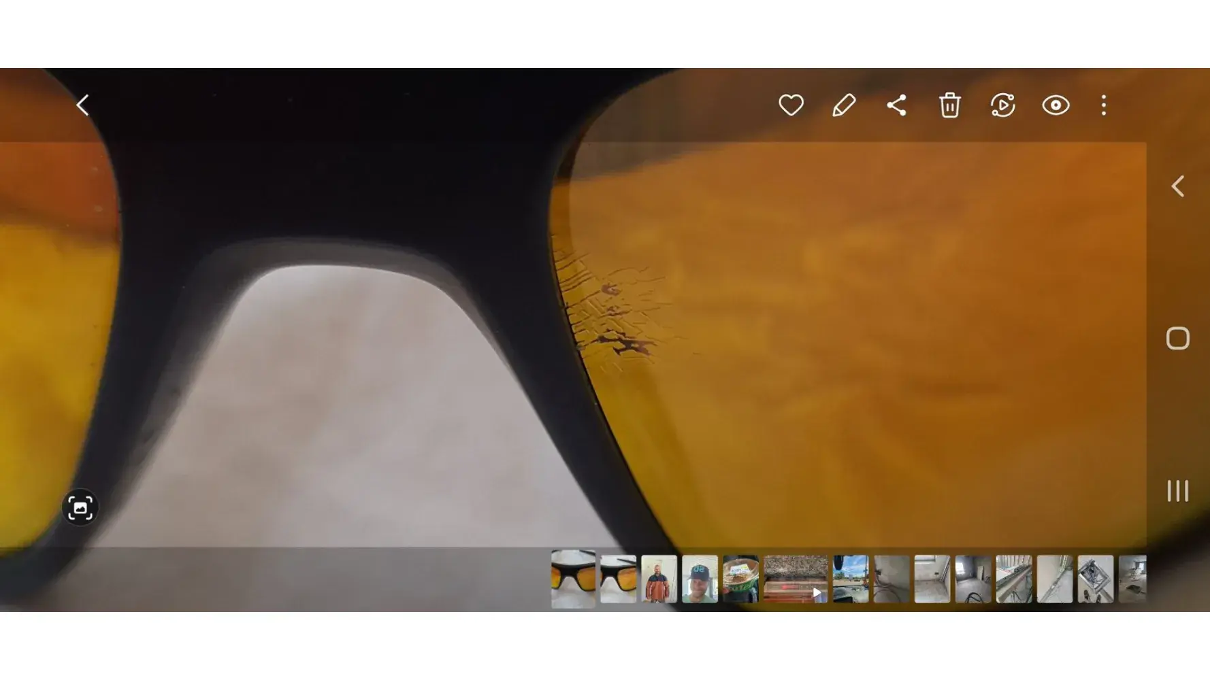1210x680 pixels.
Task: Delete photo using the trash icon
Action: [x=950, y=105]
